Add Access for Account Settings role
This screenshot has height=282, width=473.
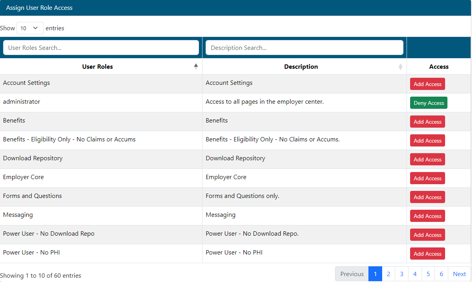(427, 84)
